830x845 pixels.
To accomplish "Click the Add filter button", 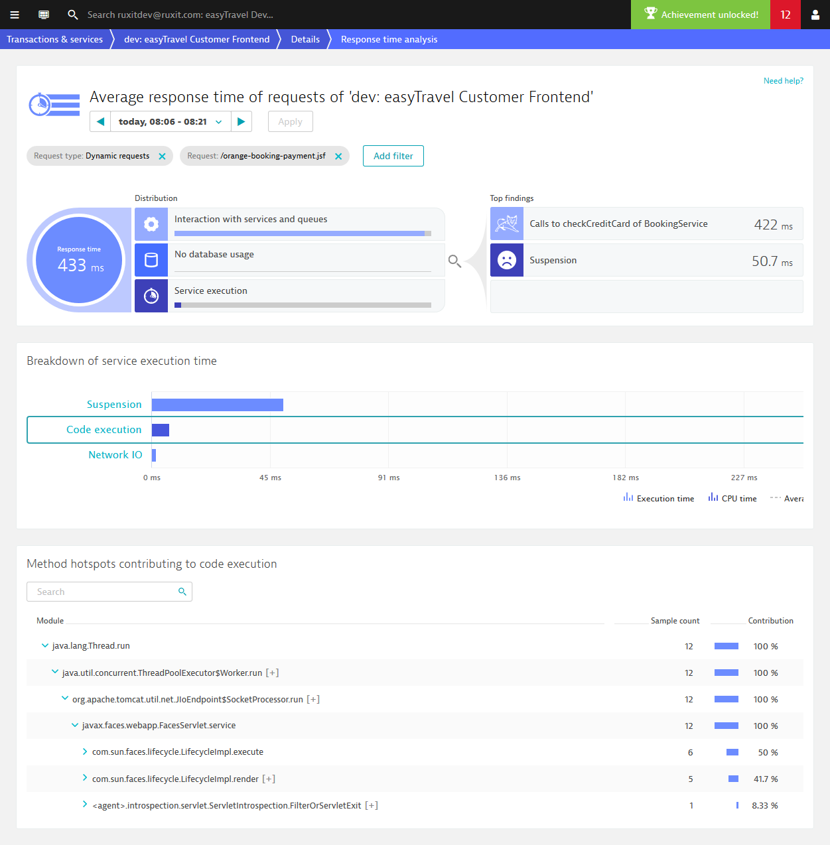I will pos(393,156).
